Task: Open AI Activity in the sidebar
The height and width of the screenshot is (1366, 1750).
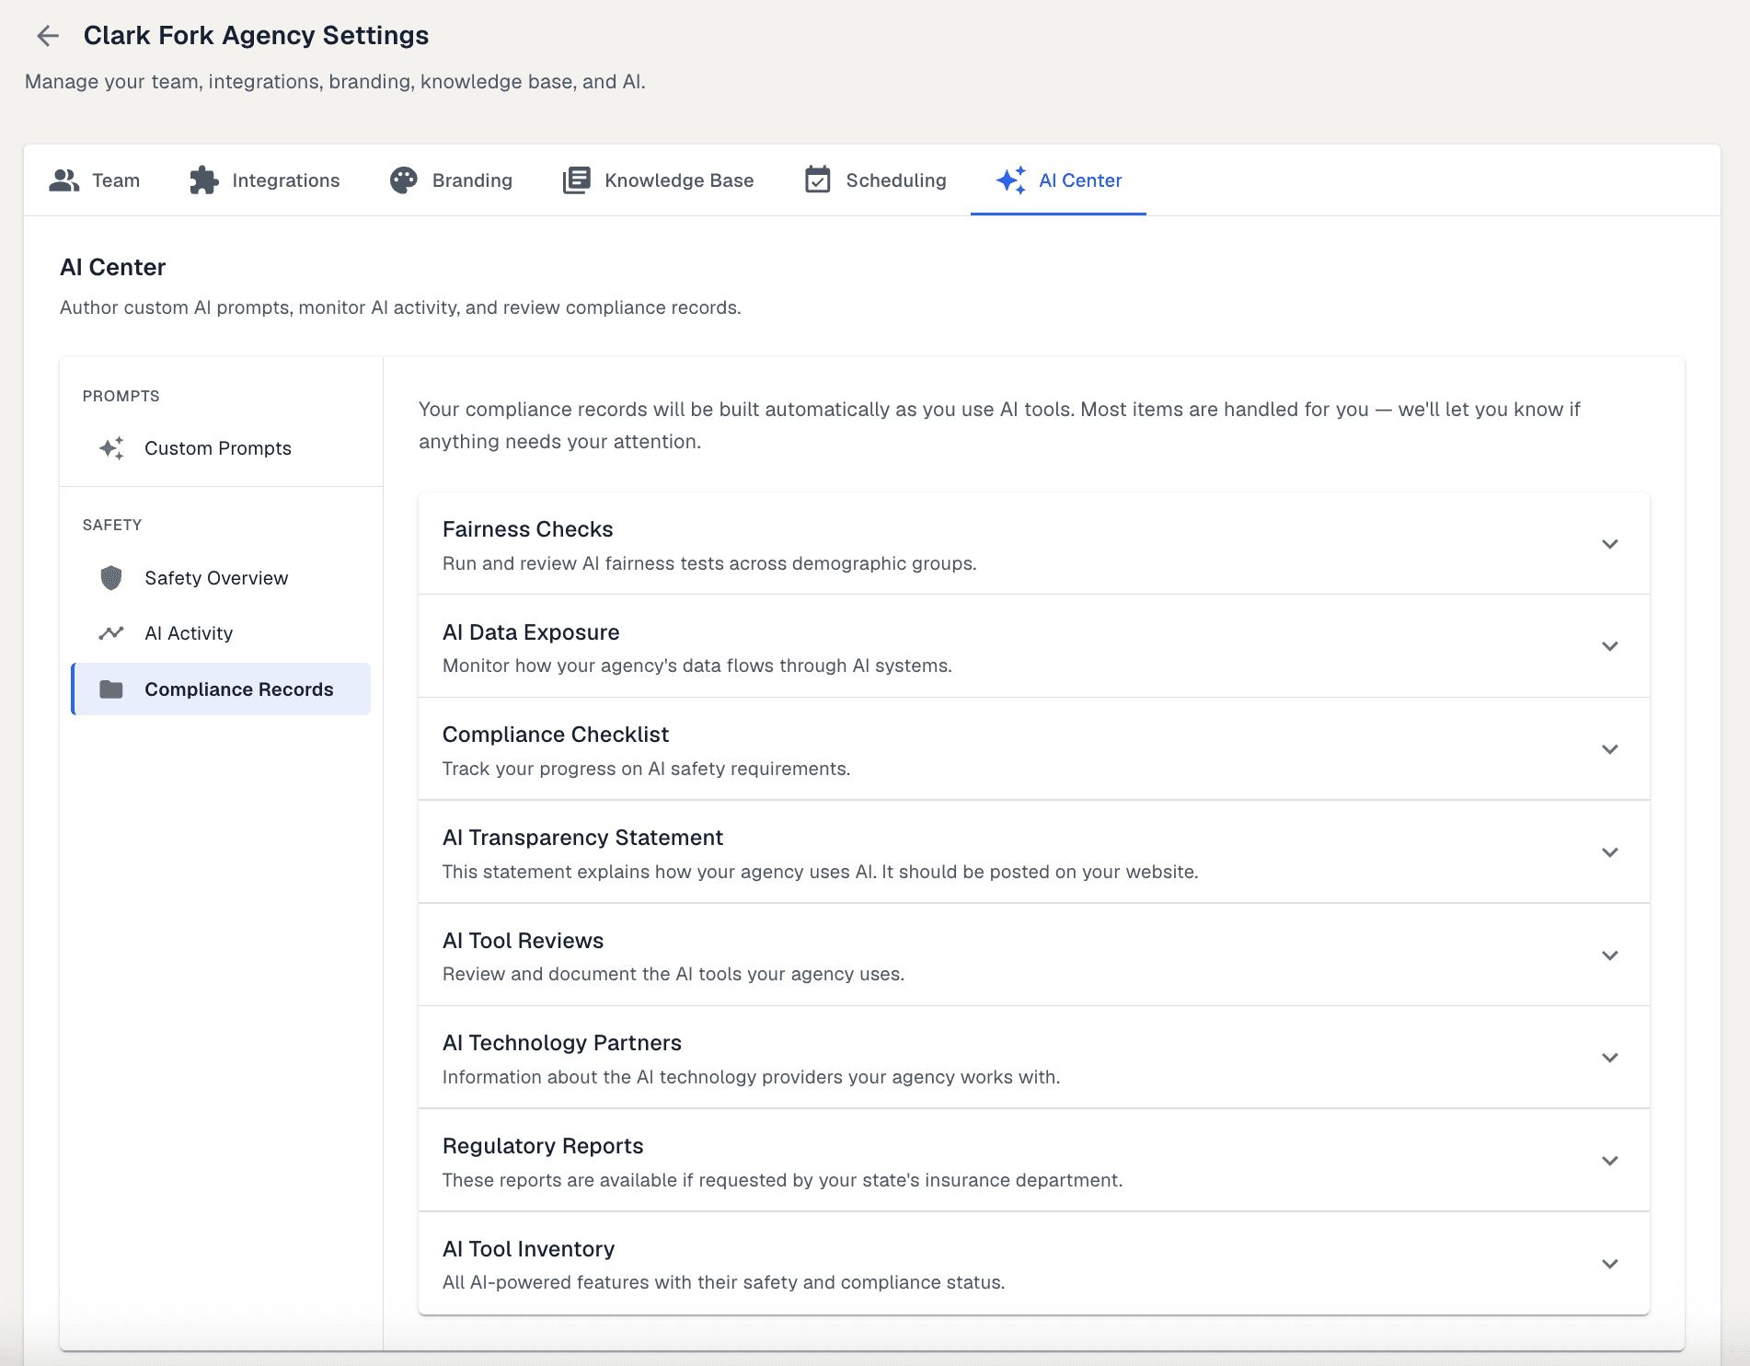Action: click(x=221, y=633)
